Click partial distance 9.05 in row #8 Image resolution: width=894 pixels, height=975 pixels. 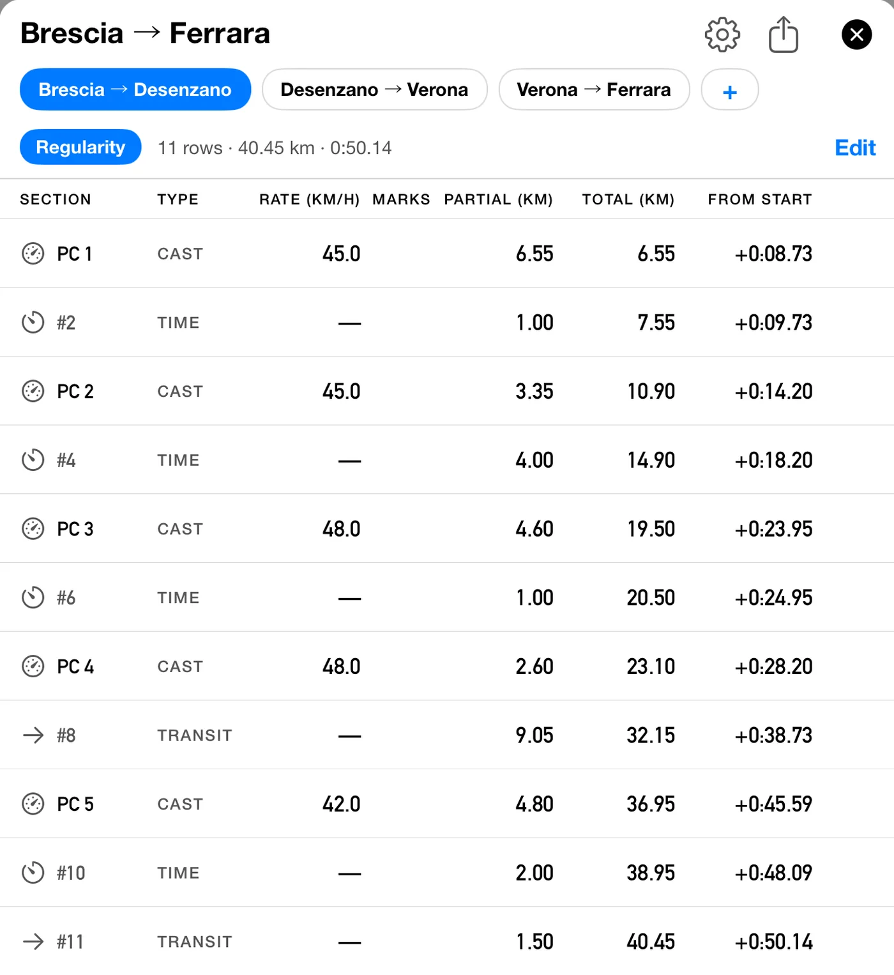point(535,735)
